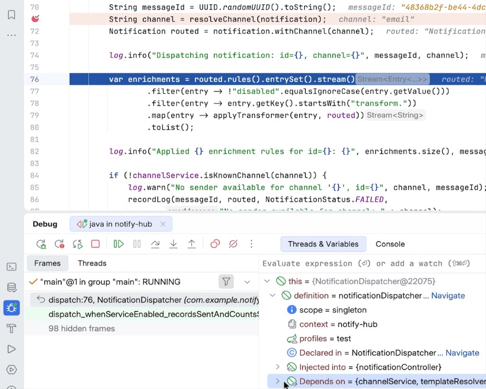The image size is (486, 389).
Task: View breakpoints dialog icon
Action: [215, 244]
